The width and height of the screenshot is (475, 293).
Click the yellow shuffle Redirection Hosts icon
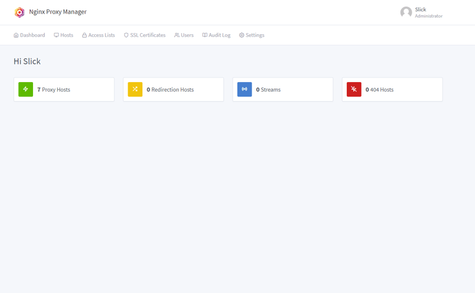[135, 89]
